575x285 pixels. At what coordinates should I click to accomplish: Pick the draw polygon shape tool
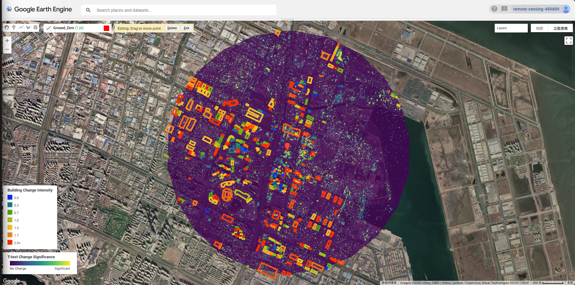pos(28,28)
